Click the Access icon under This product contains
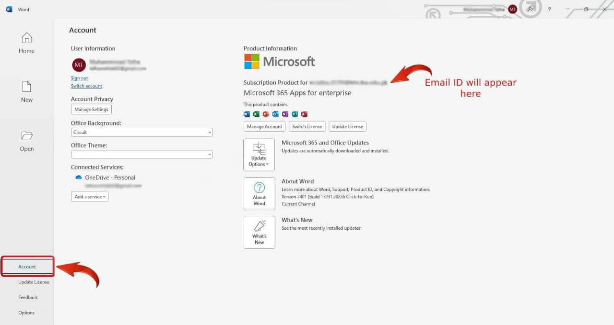This screenshot has height=325, width=614. click(304, 114)
